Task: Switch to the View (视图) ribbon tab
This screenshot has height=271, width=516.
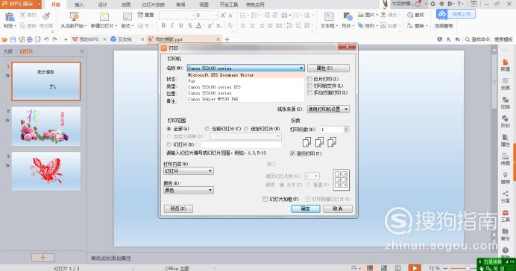Action: point(204,4)
